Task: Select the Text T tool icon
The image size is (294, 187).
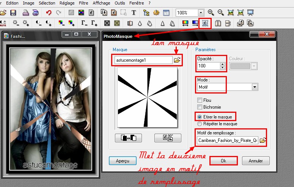Action: (134, 13)
